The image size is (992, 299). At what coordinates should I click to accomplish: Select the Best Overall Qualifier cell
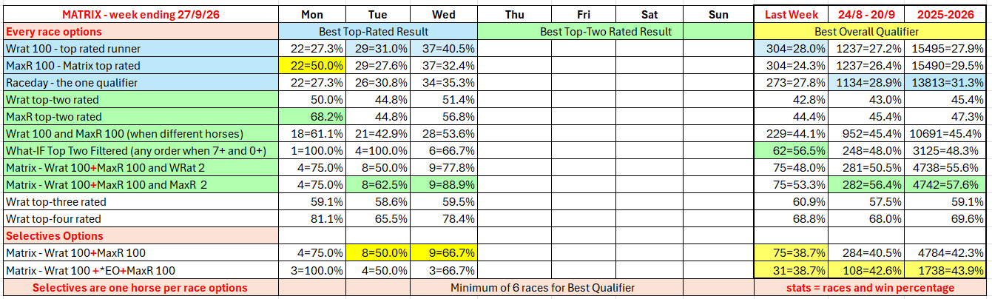point(871,32)
